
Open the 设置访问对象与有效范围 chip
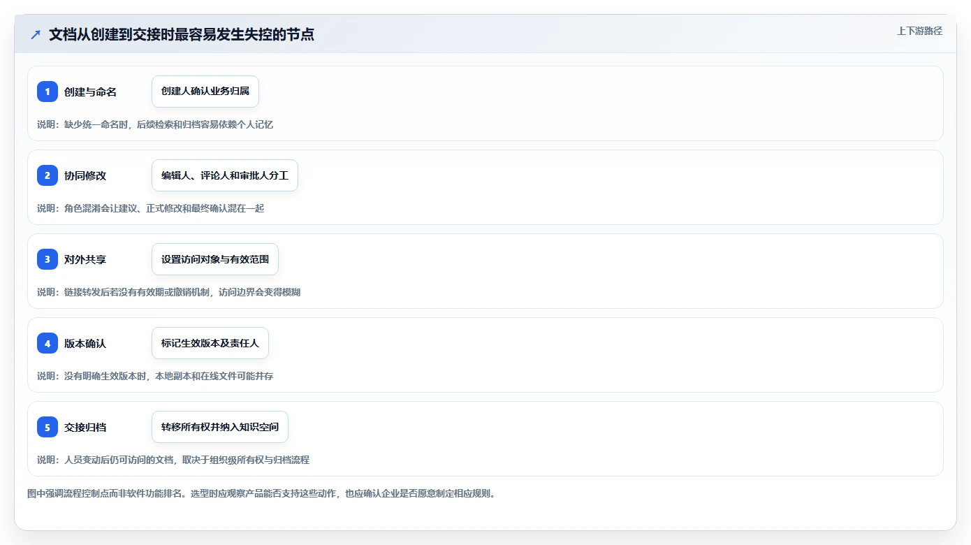[x=215, y=259]
